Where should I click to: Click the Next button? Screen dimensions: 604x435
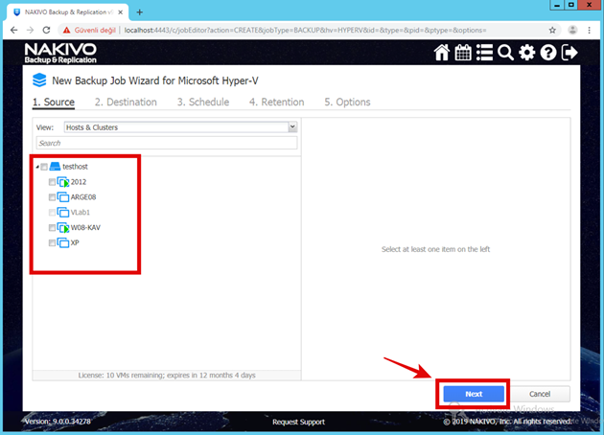click(474, 394)
